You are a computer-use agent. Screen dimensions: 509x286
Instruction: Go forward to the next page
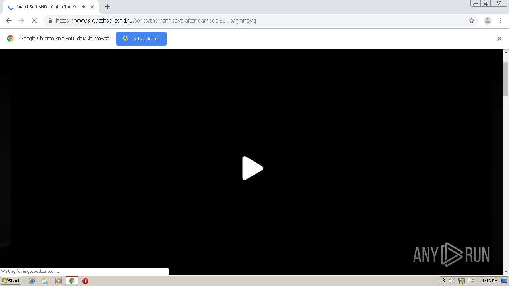(21, 21)
